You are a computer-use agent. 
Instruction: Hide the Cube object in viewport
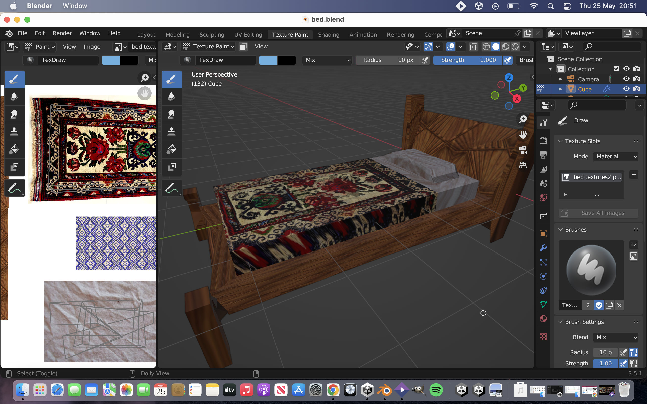pyautogui.click(x=626, y=89)
